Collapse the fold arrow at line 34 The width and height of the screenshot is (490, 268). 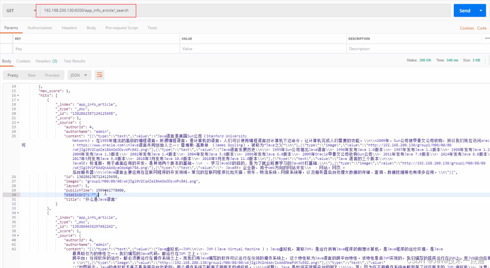[x=18, y=213]
